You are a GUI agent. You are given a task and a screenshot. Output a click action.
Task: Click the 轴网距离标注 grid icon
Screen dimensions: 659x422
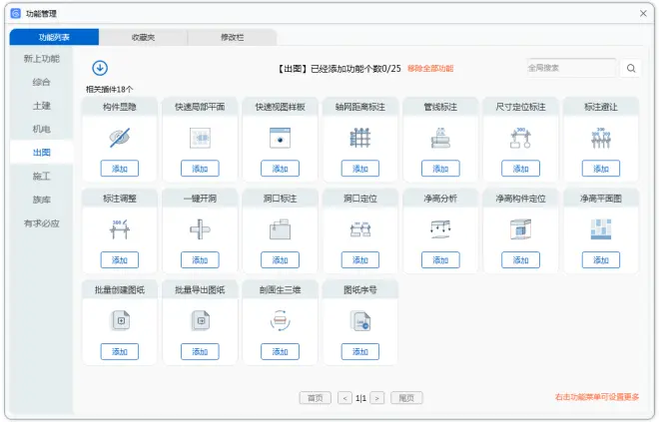tap(360, 138)
